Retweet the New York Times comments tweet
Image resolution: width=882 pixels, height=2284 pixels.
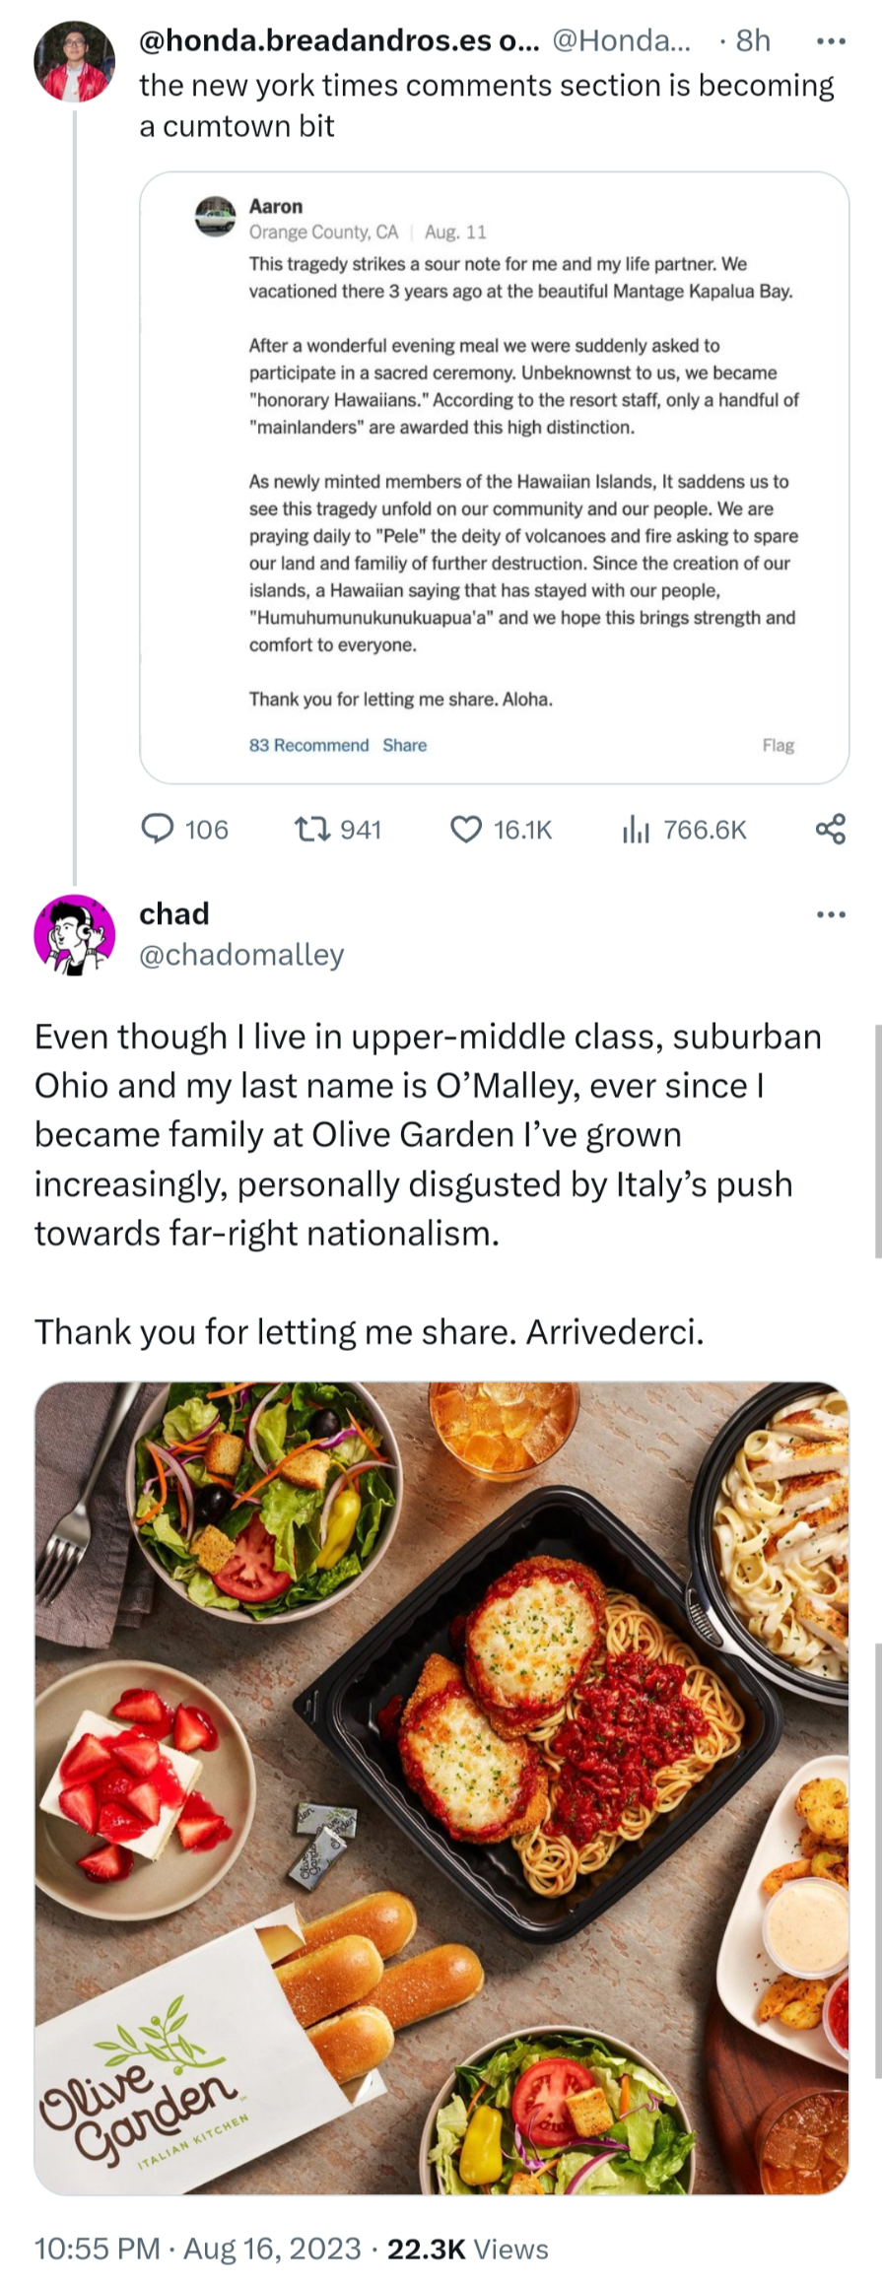click(312, 830)
